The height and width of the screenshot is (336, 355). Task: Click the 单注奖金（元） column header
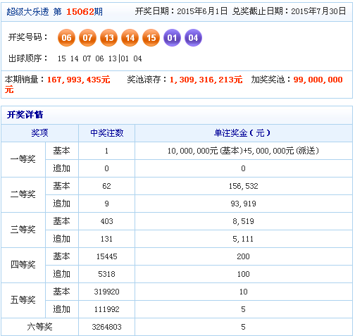tap(244, 133)
